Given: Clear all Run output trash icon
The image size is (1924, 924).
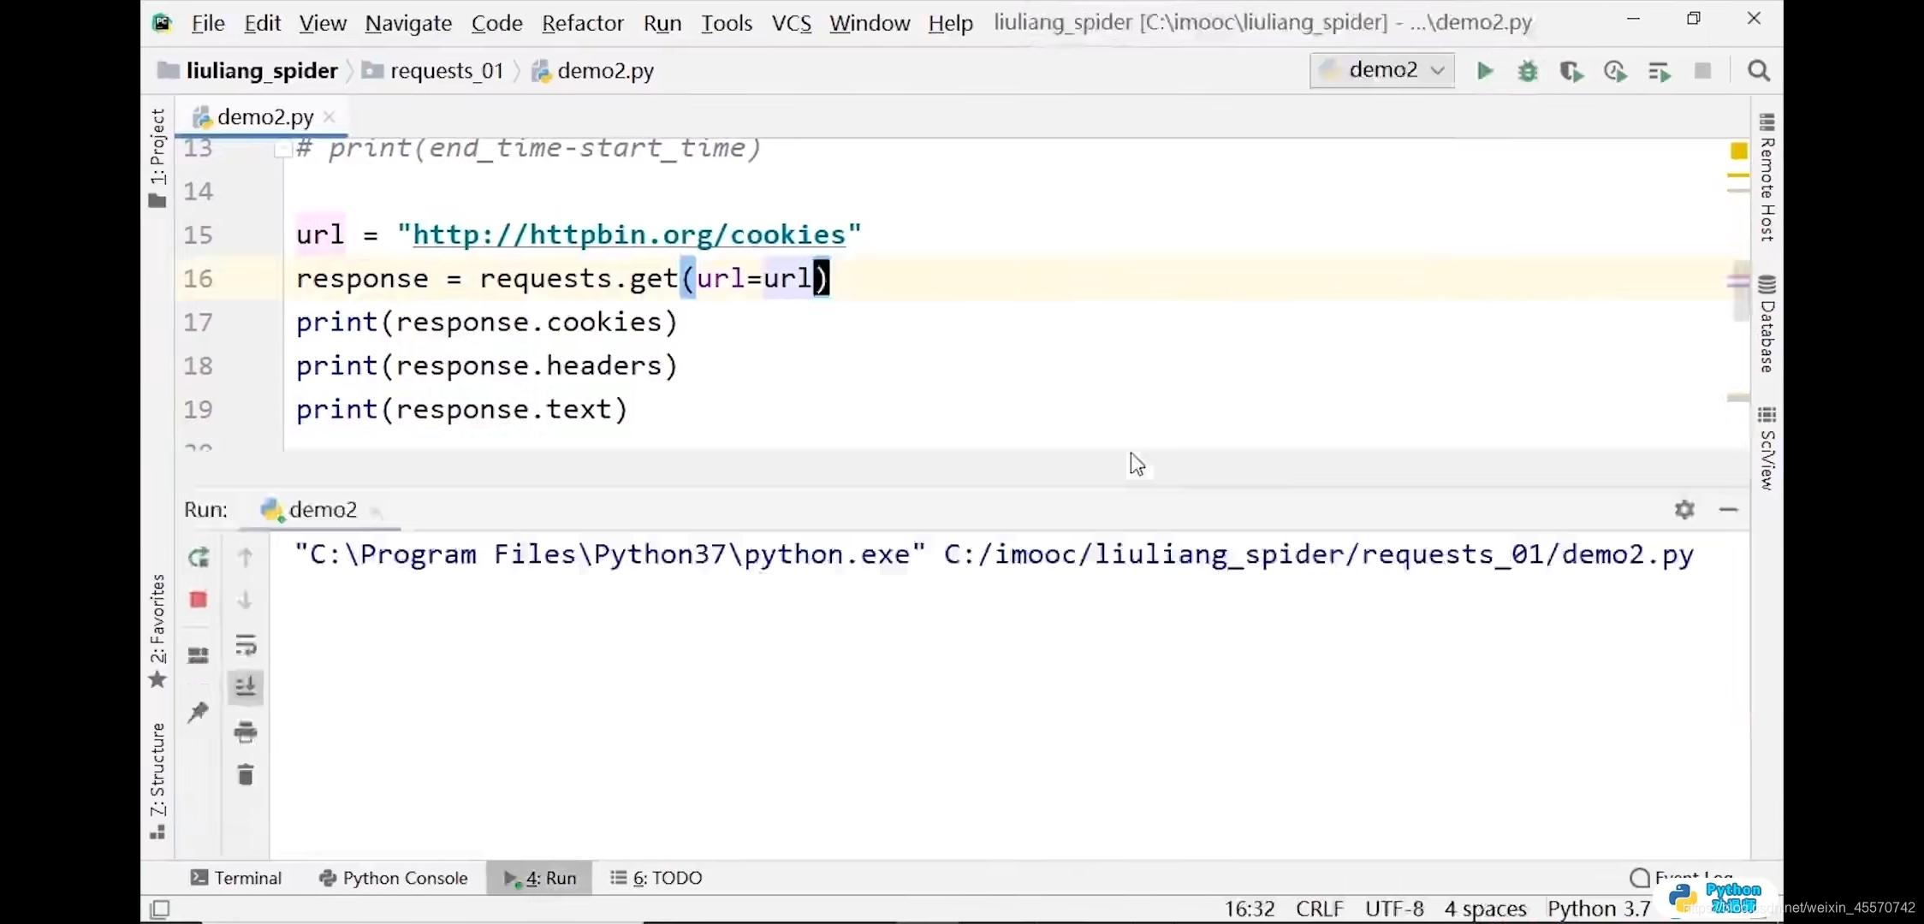Looking at the screenshot, I should pos(246,775).
